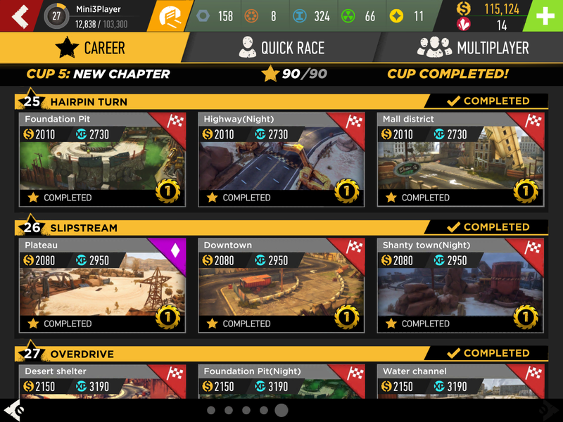Select the Highway(Night) race thumbnail
Screen dimensions: 563x422
[281, 160]
